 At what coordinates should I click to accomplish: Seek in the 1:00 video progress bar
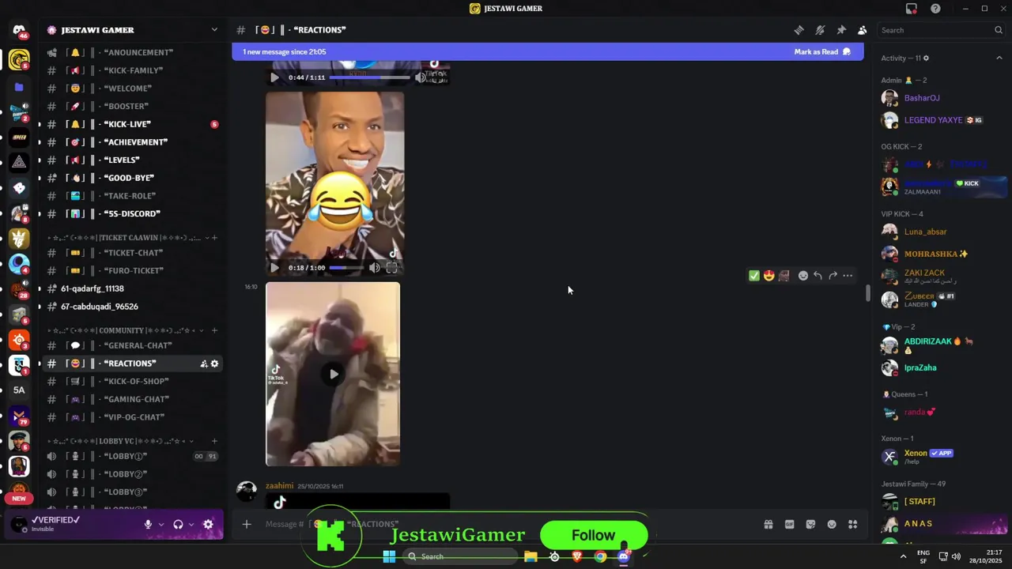[x=347, y=268]
